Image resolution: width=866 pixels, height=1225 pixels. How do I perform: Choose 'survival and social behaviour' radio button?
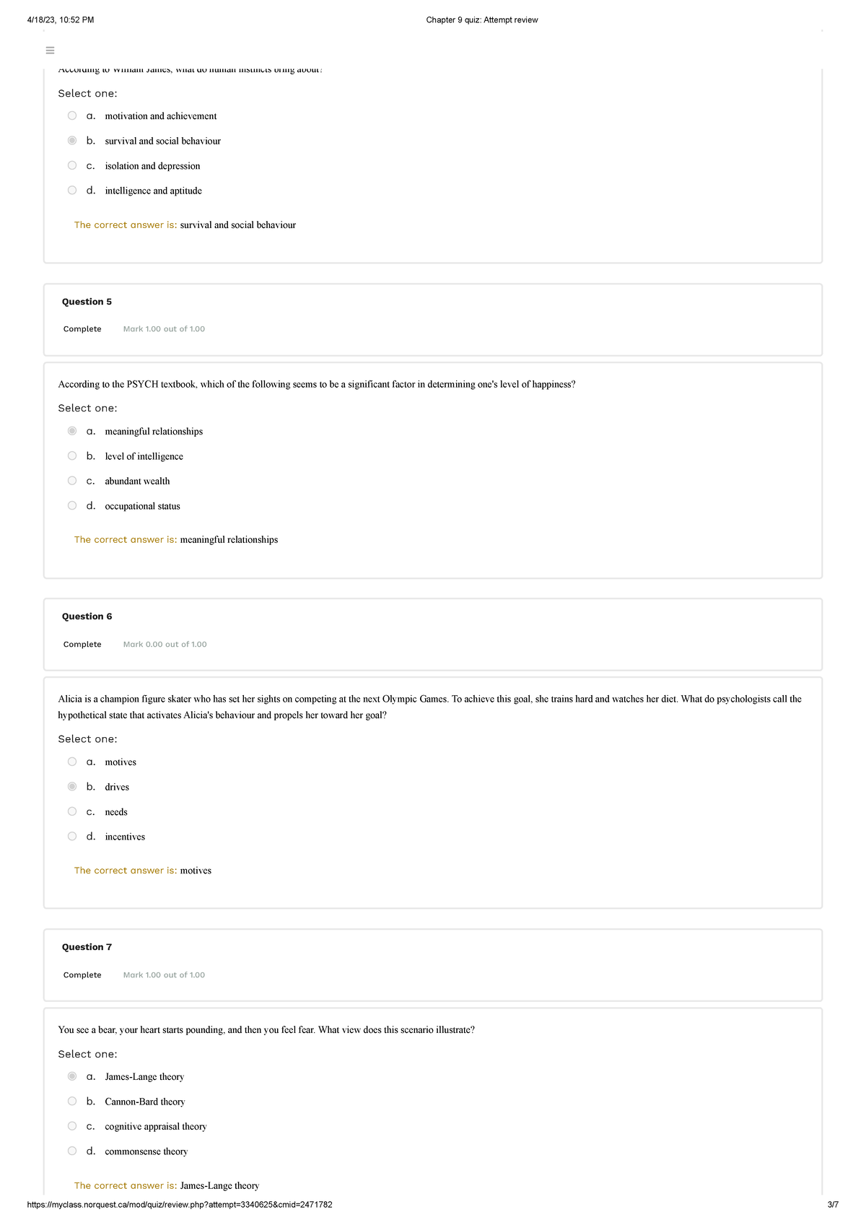(72, 141)
